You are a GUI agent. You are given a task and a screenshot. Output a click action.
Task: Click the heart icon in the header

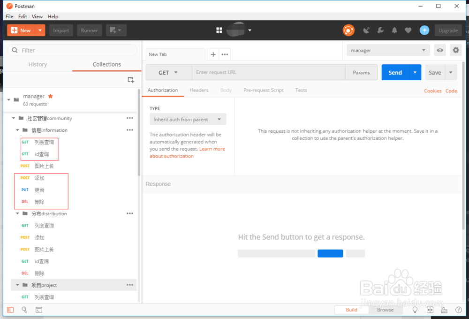point(408,30)
